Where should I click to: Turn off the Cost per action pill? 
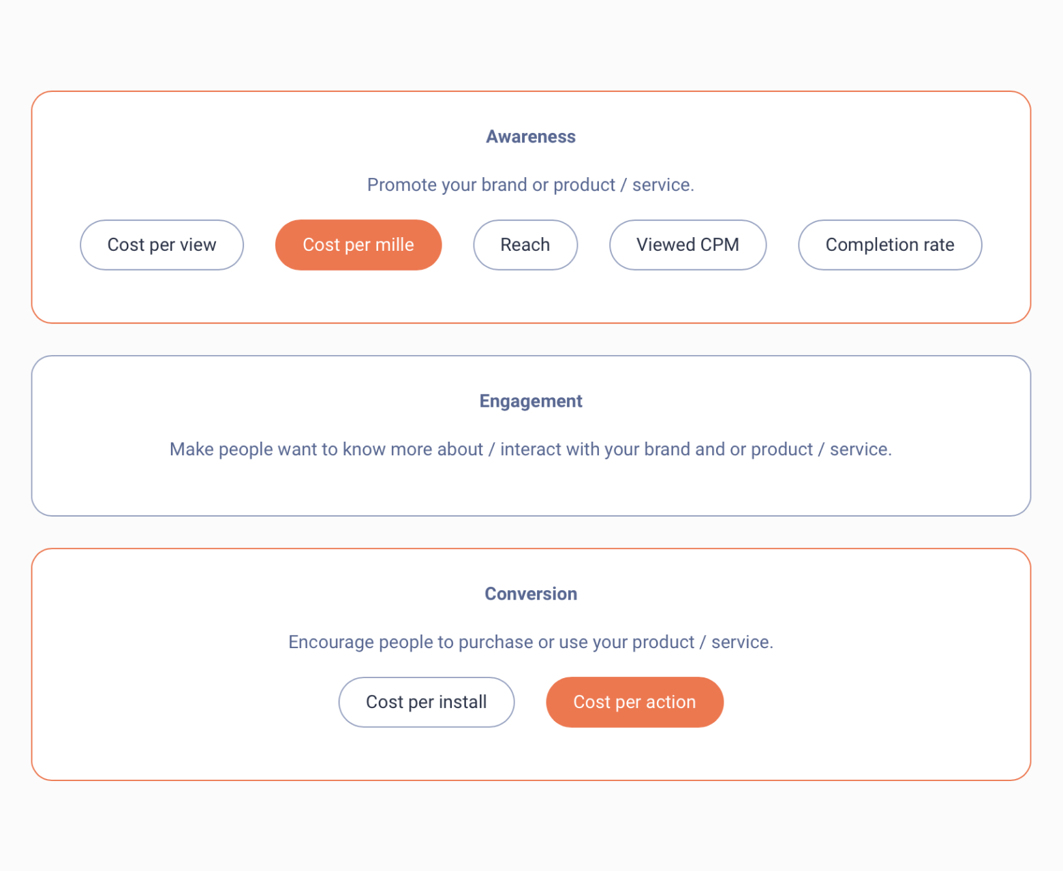(634, 702)
